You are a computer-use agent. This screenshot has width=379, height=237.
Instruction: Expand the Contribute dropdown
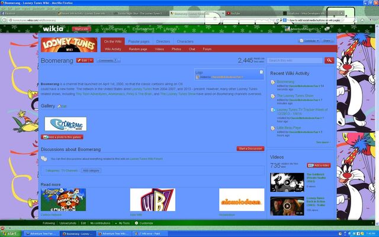click(x=309, y=41)
